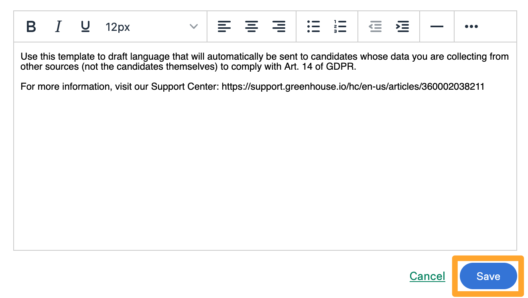Apply italic formatting

(58, 27)
